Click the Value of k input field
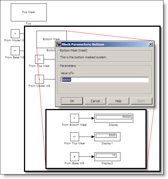This screenshot has height=179, width=168. tap(105, 80)
